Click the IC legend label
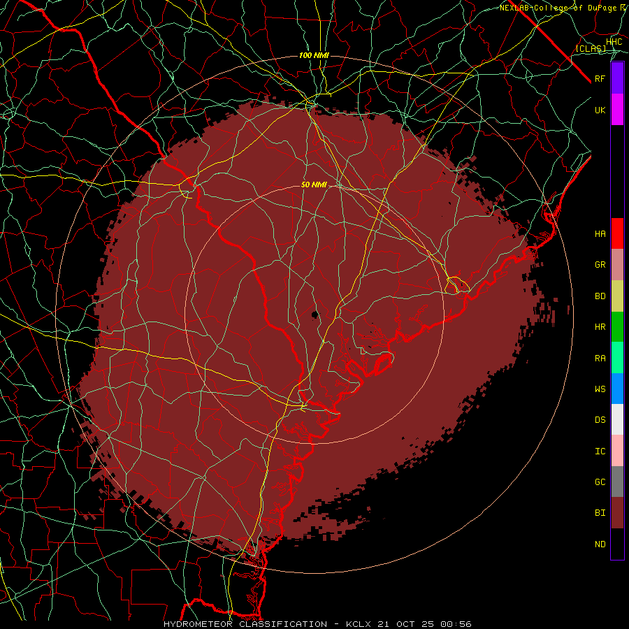 (x=600, y=451)
